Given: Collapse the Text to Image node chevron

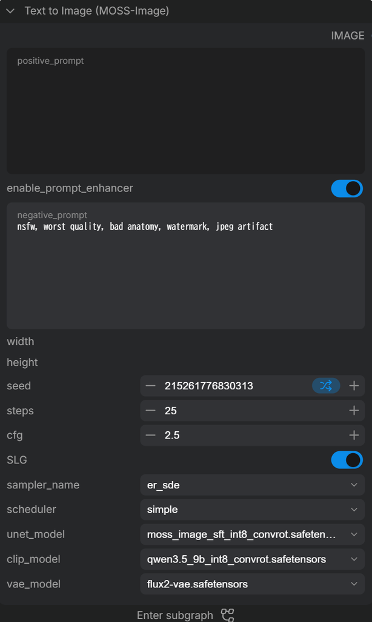Looking at the screenshot, I should coord(10,11).
